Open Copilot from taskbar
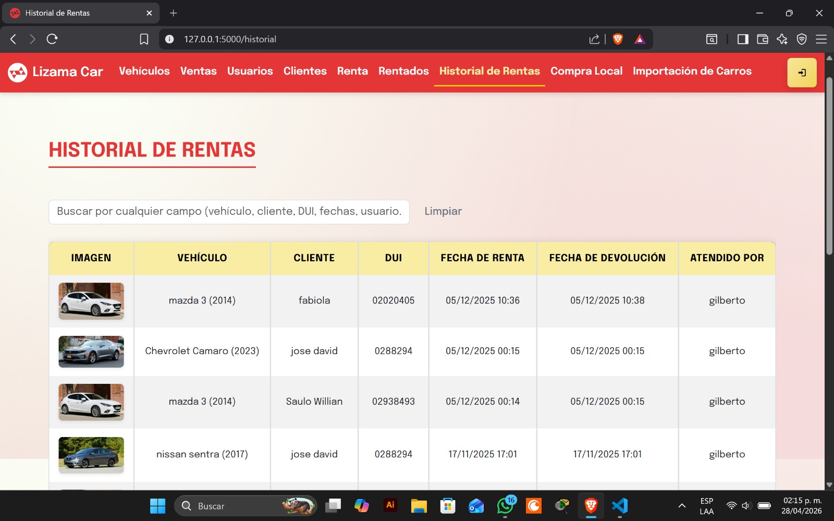 pos(361,506)
